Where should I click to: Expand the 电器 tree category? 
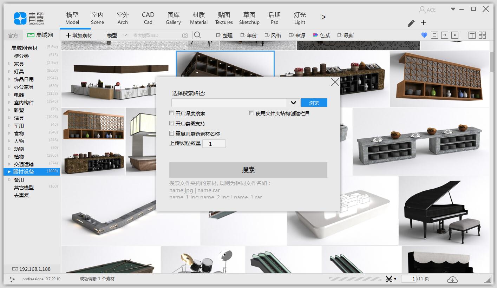(9, 95)
